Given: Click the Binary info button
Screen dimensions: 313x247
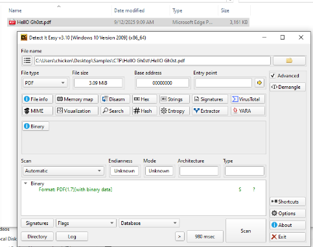Looking at the screenshot, I should 36,126.
